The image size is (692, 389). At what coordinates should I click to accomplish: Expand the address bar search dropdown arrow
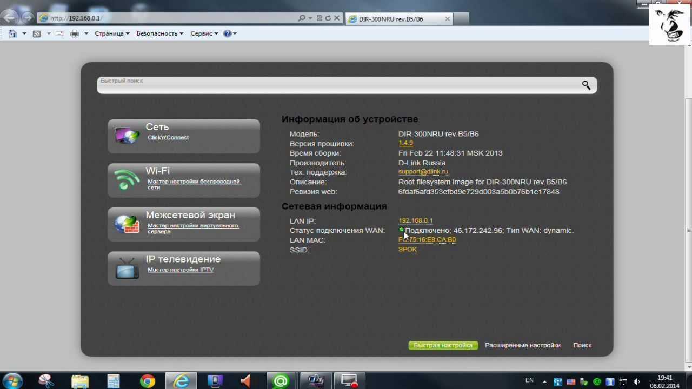[310, 18]
